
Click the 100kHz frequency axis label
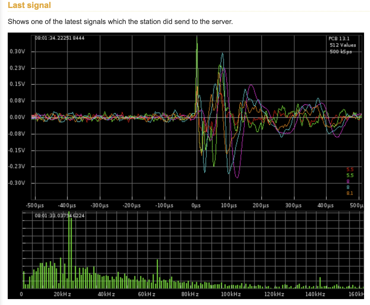tap(231, 294)
